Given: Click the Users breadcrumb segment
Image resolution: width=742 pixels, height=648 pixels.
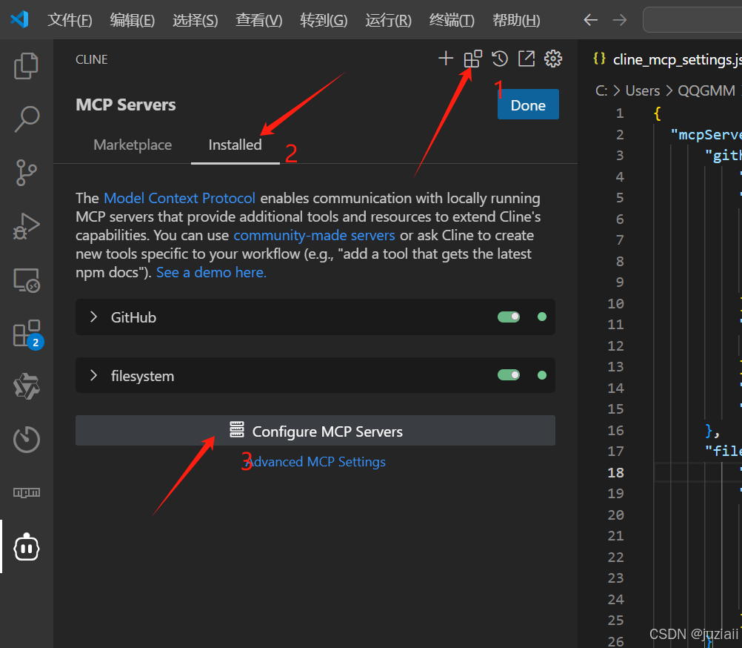Looking at the screenshot, I should [x=642, y=90].
